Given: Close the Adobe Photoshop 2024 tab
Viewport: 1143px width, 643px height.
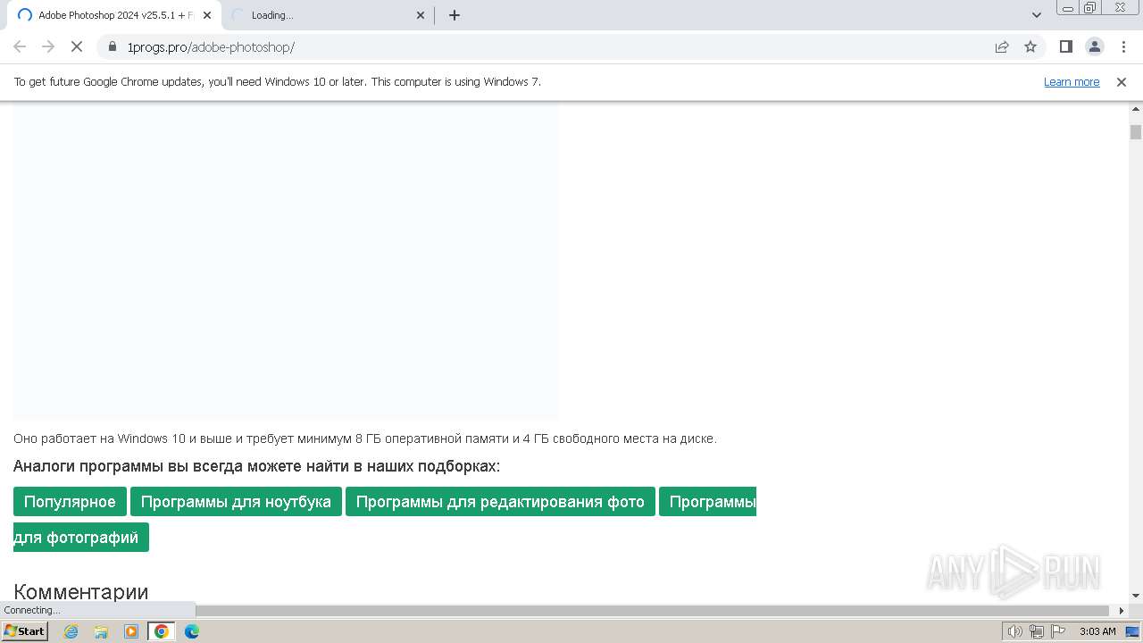Looking at the screenshot, I should pyautogui.click(x=207, y=15).
